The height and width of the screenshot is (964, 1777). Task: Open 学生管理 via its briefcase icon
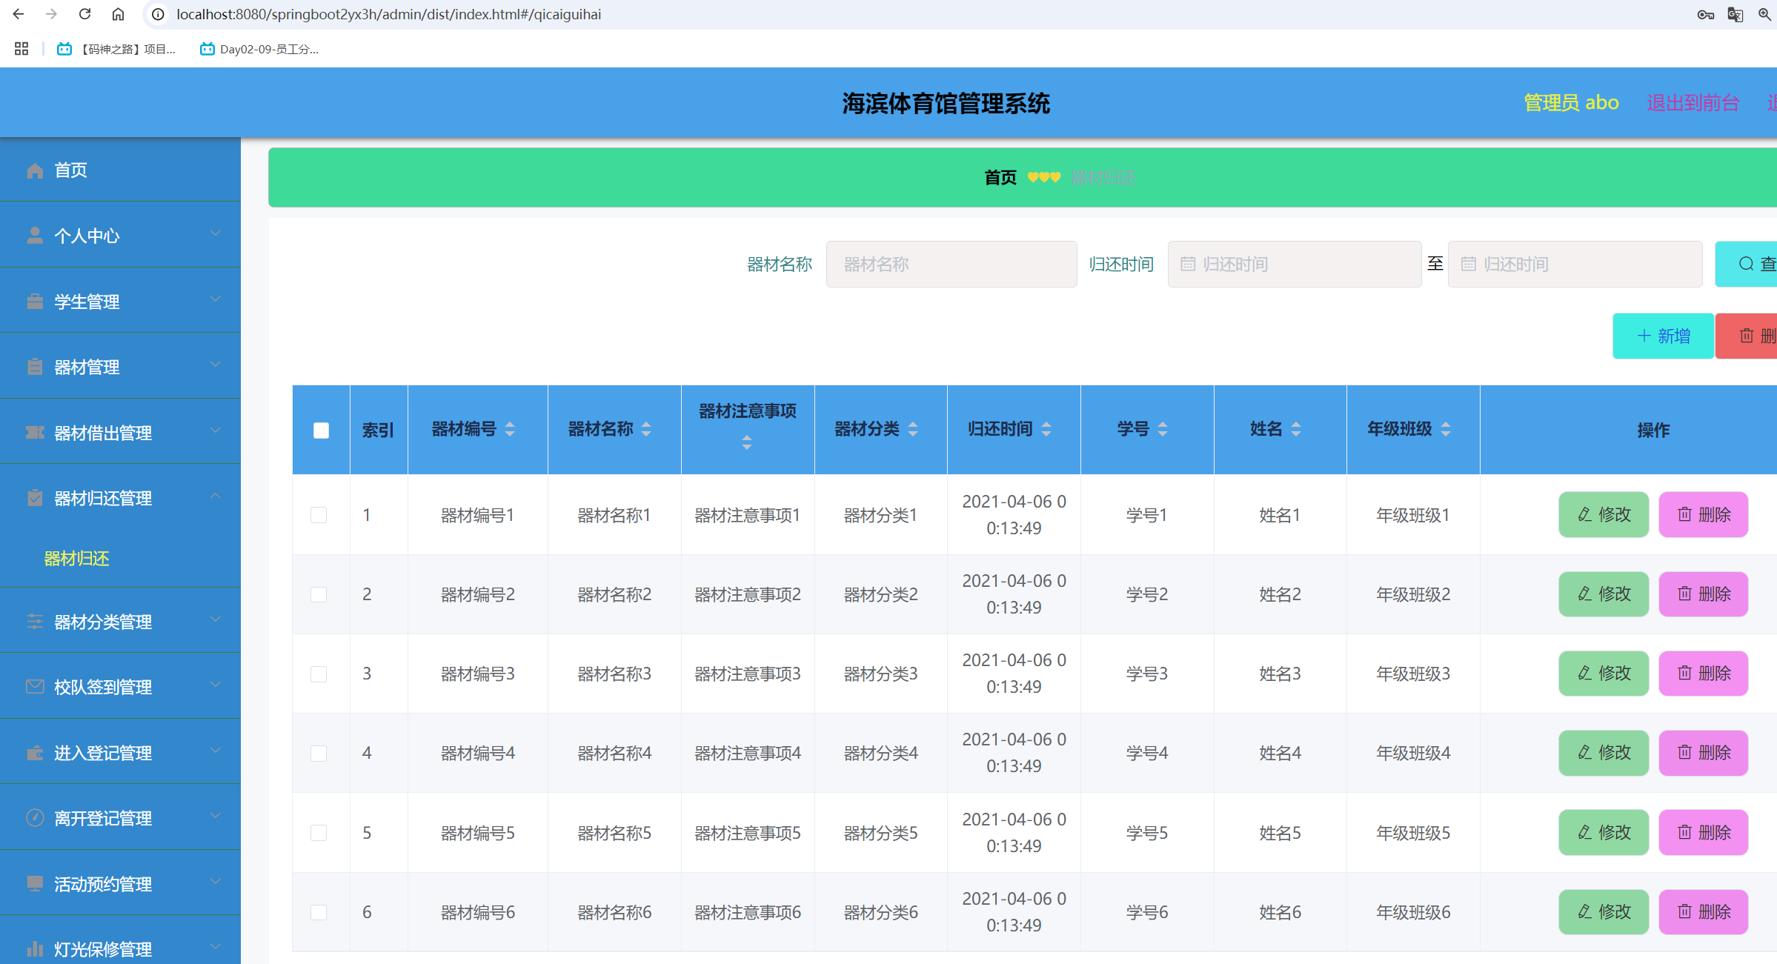coord(35,301)
